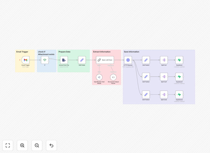Select the Supabase node in top row

[179, 60]
